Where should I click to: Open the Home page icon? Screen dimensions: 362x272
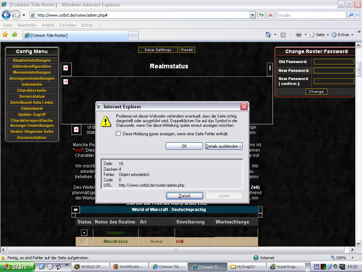coord(268,35)
